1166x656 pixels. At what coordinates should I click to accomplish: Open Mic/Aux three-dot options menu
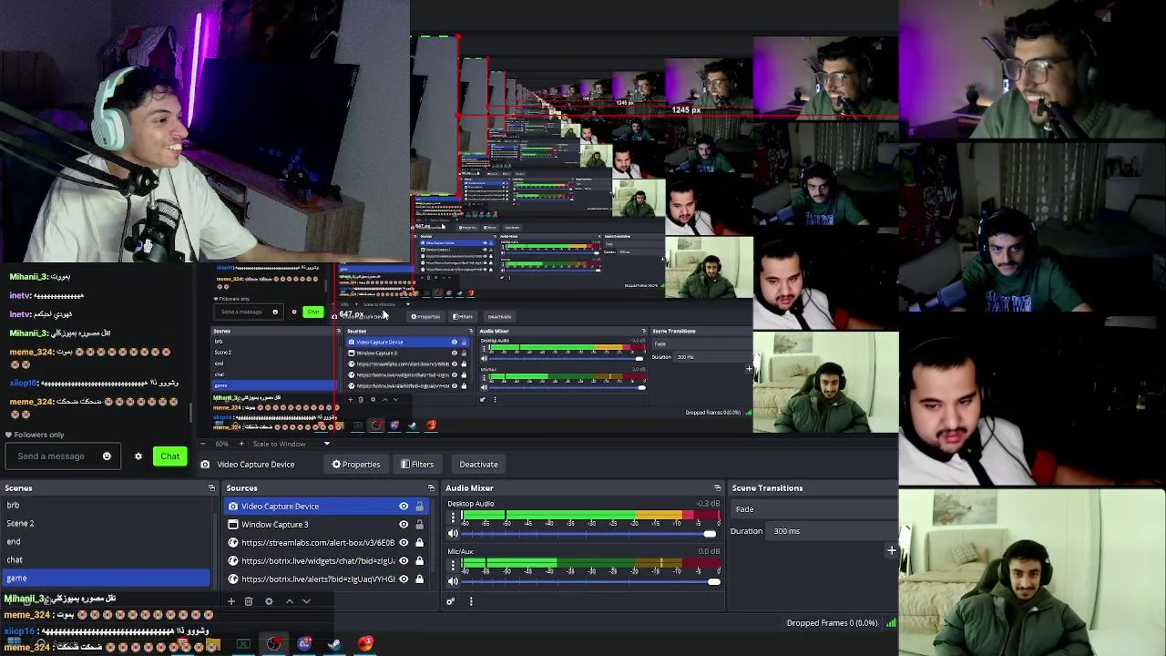click(x=453, y=566)
